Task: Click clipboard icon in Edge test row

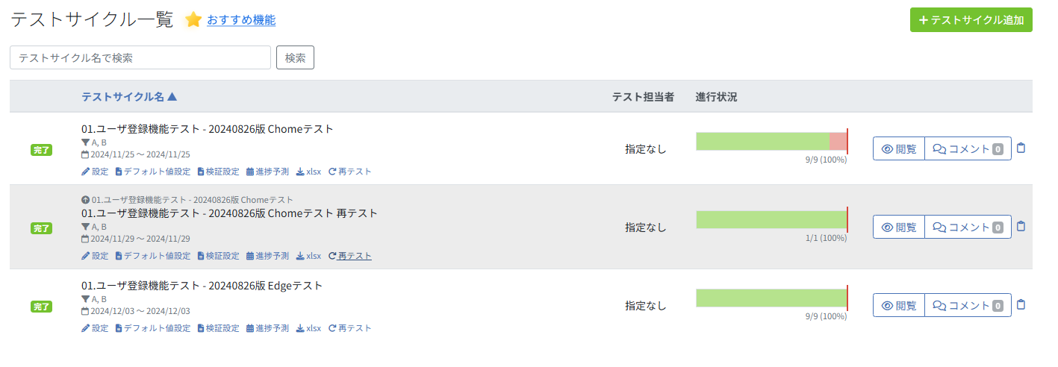Action: click(x=1021, y=304)
